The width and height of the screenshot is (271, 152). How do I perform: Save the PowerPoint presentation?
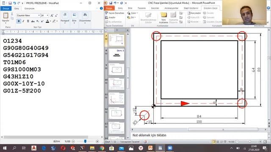pos(111,3)
